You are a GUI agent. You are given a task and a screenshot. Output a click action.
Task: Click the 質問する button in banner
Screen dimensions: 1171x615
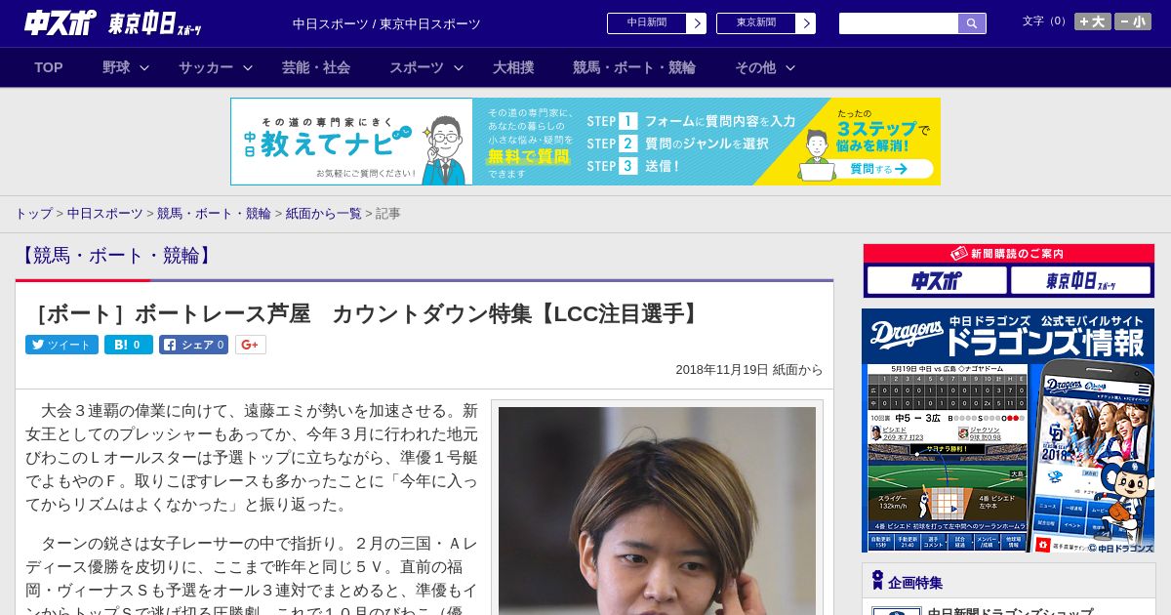tap(878, 169)
